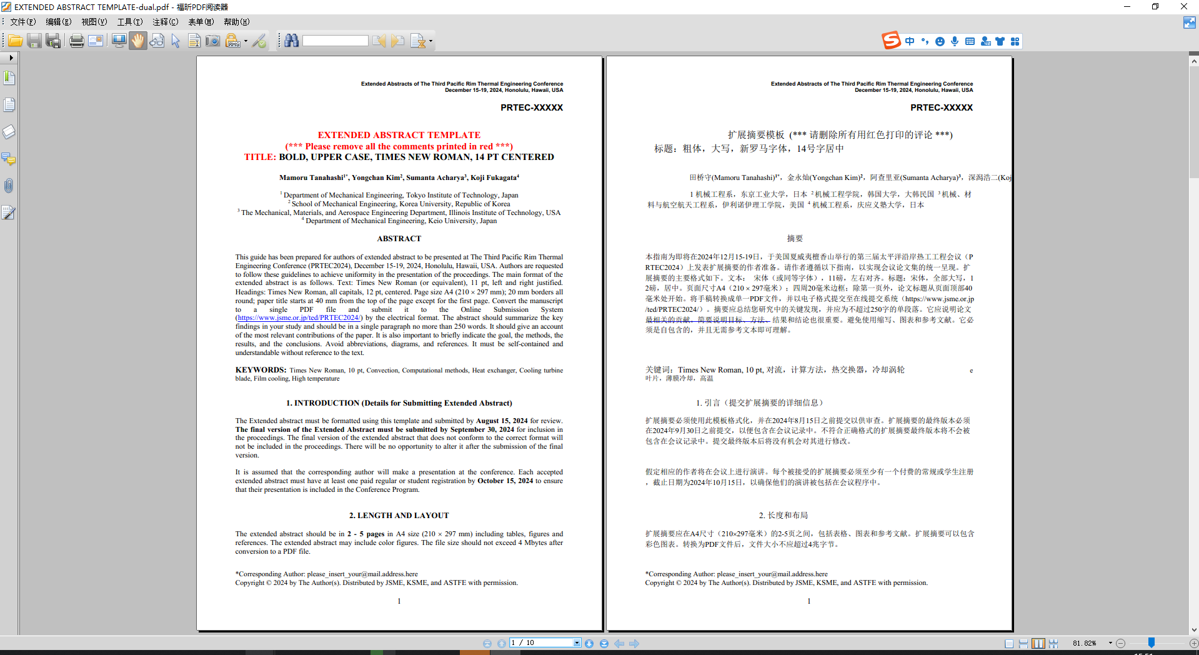Screen dimensions: 1199x655
Task: Select the arrow Select tool
Action: pyautogui.click(x=176, y=41)
